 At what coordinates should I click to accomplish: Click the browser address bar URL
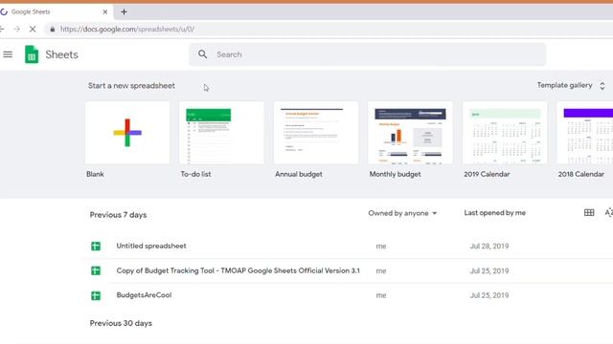(x=127, y=29)
